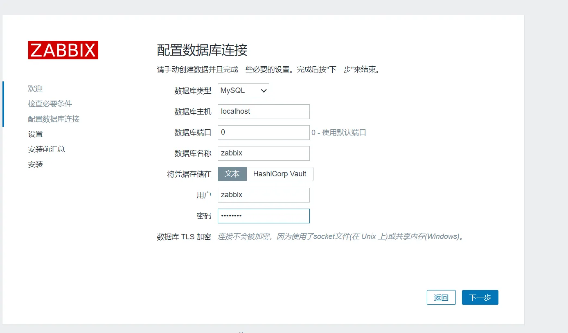The width and height of the screenshot is (568, 333).
Task: Select 配置数据库连接 step in sidebar
Action: (54, 119)
